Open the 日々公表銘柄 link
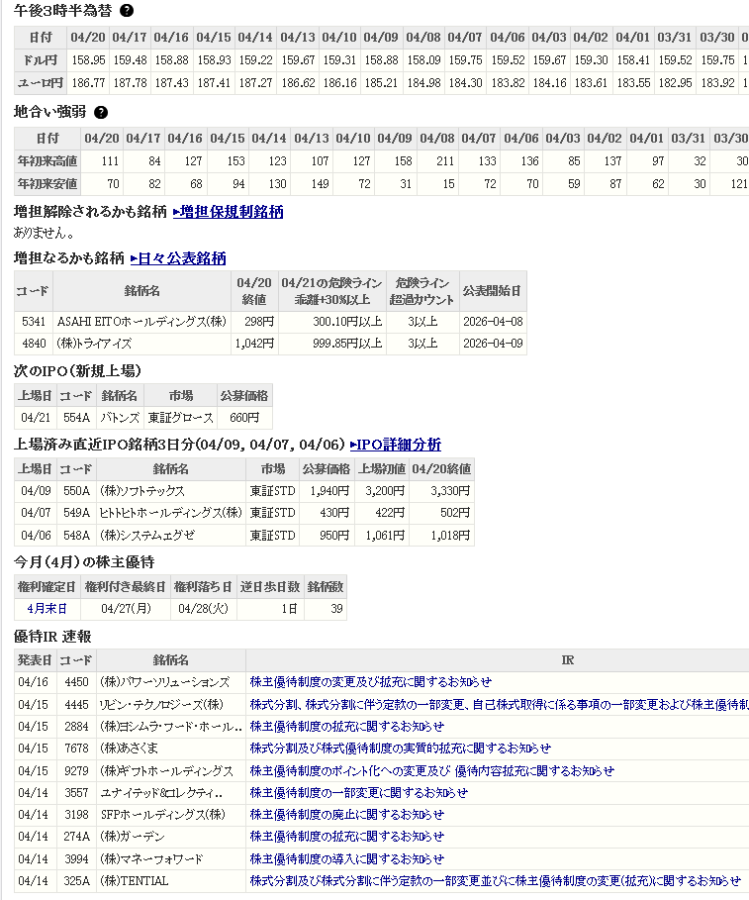Image resolution: width=749 pixels, height=900 pixels. pos(178,258)
